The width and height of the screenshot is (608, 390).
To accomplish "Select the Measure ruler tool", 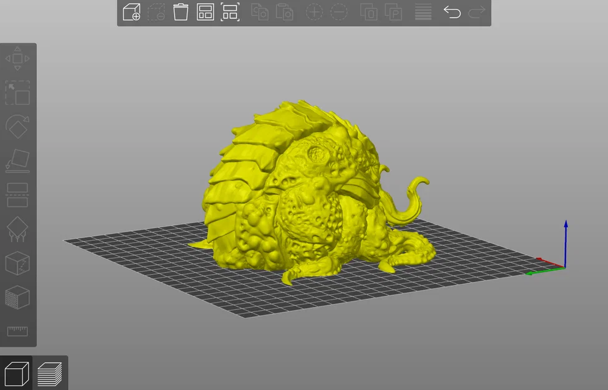I will [17, 333].
